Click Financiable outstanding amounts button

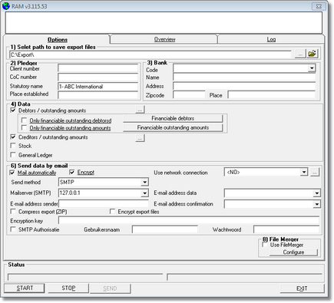pyautogui.click(x=173, y=127)
